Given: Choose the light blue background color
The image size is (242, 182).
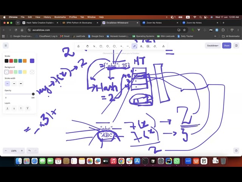Looking at the screenshot, I should point(20,72).
